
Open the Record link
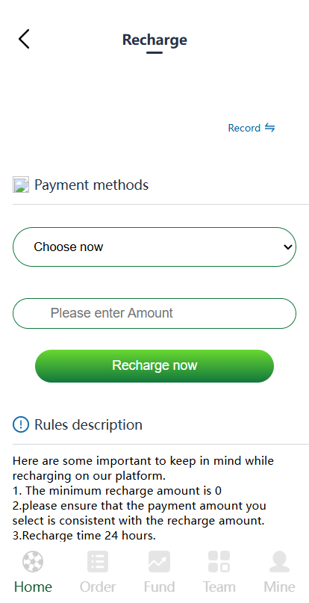point(244,128)
